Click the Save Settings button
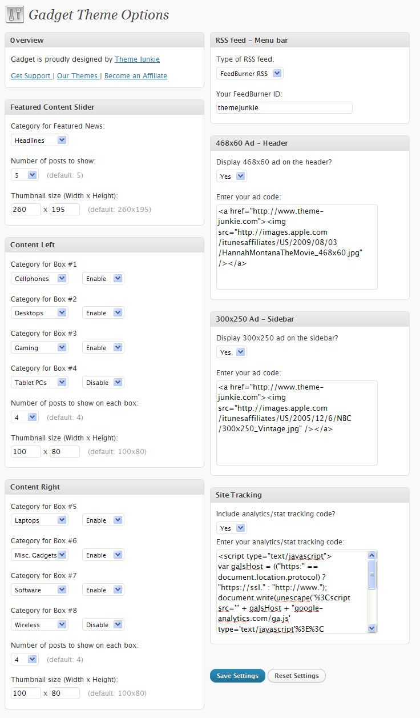 [x=237, y=676]
